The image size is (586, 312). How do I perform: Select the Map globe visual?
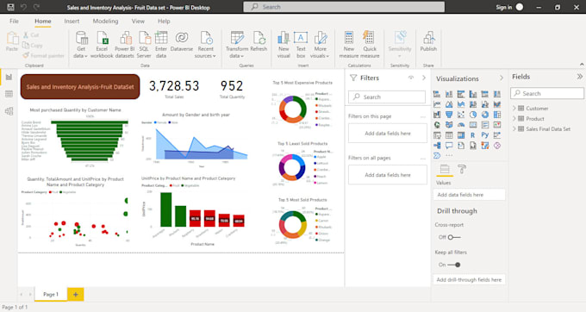click(437, 125)
